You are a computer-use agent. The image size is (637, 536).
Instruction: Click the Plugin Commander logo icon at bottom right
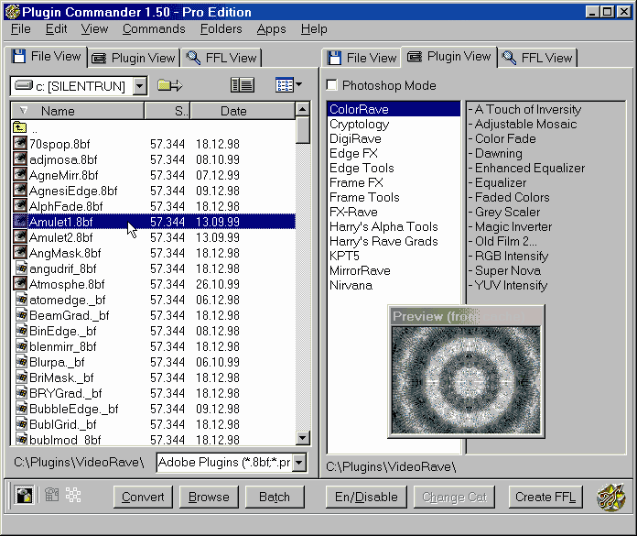[x=610, y=497]
